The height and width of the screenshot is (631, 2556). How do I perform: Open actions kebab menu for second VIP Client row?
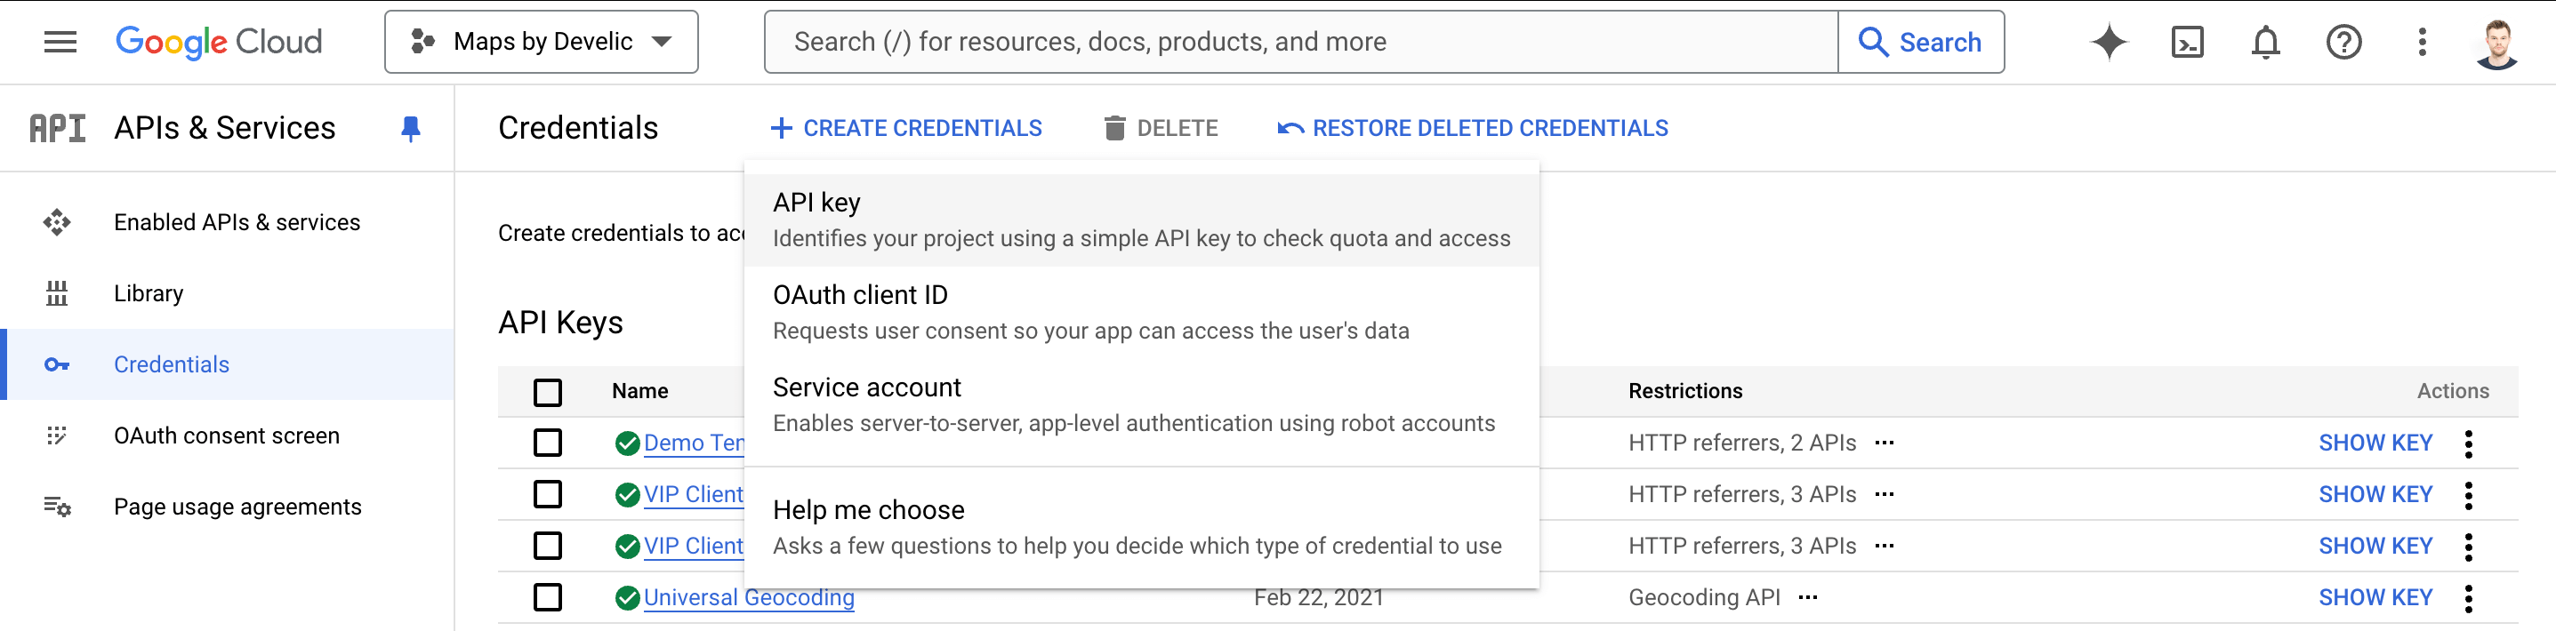point(2469,547)
